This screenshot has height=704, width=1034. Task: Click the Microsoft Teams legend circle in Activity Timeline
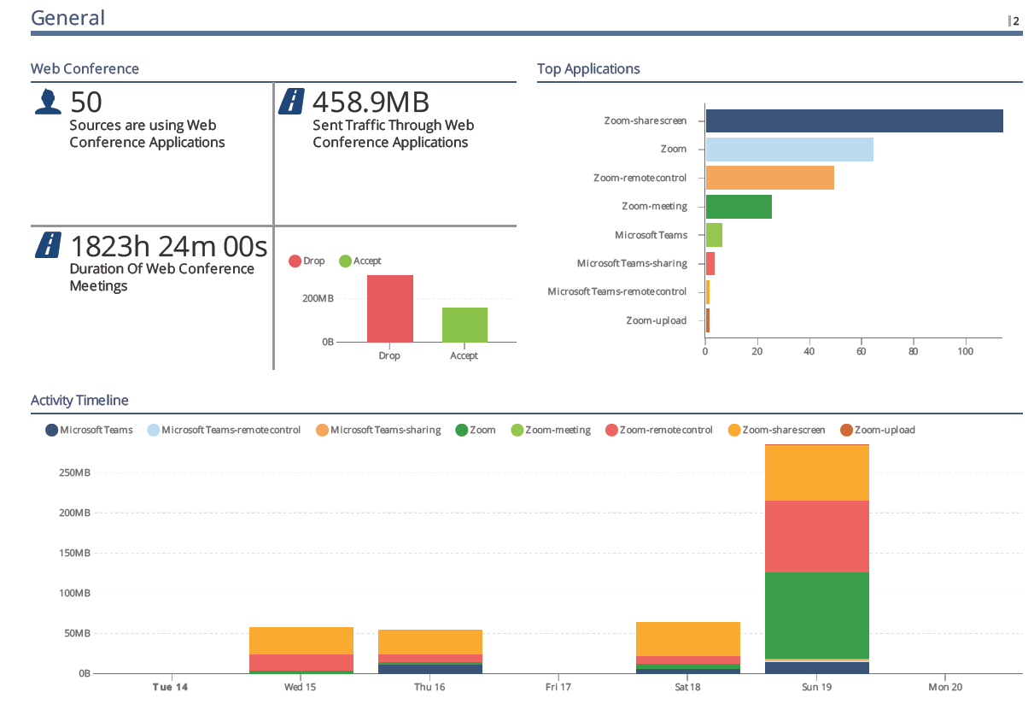coord(51,430)
